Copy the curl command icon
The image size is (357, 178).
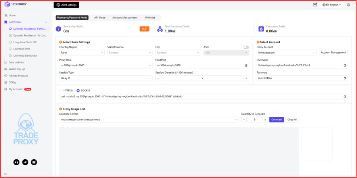click(x=345, y=96)
